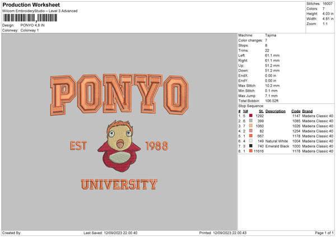The width and height of the screenshot is (336, 237).
Task: Select the Natural White color swatch
Action: (x=250, y=141)
